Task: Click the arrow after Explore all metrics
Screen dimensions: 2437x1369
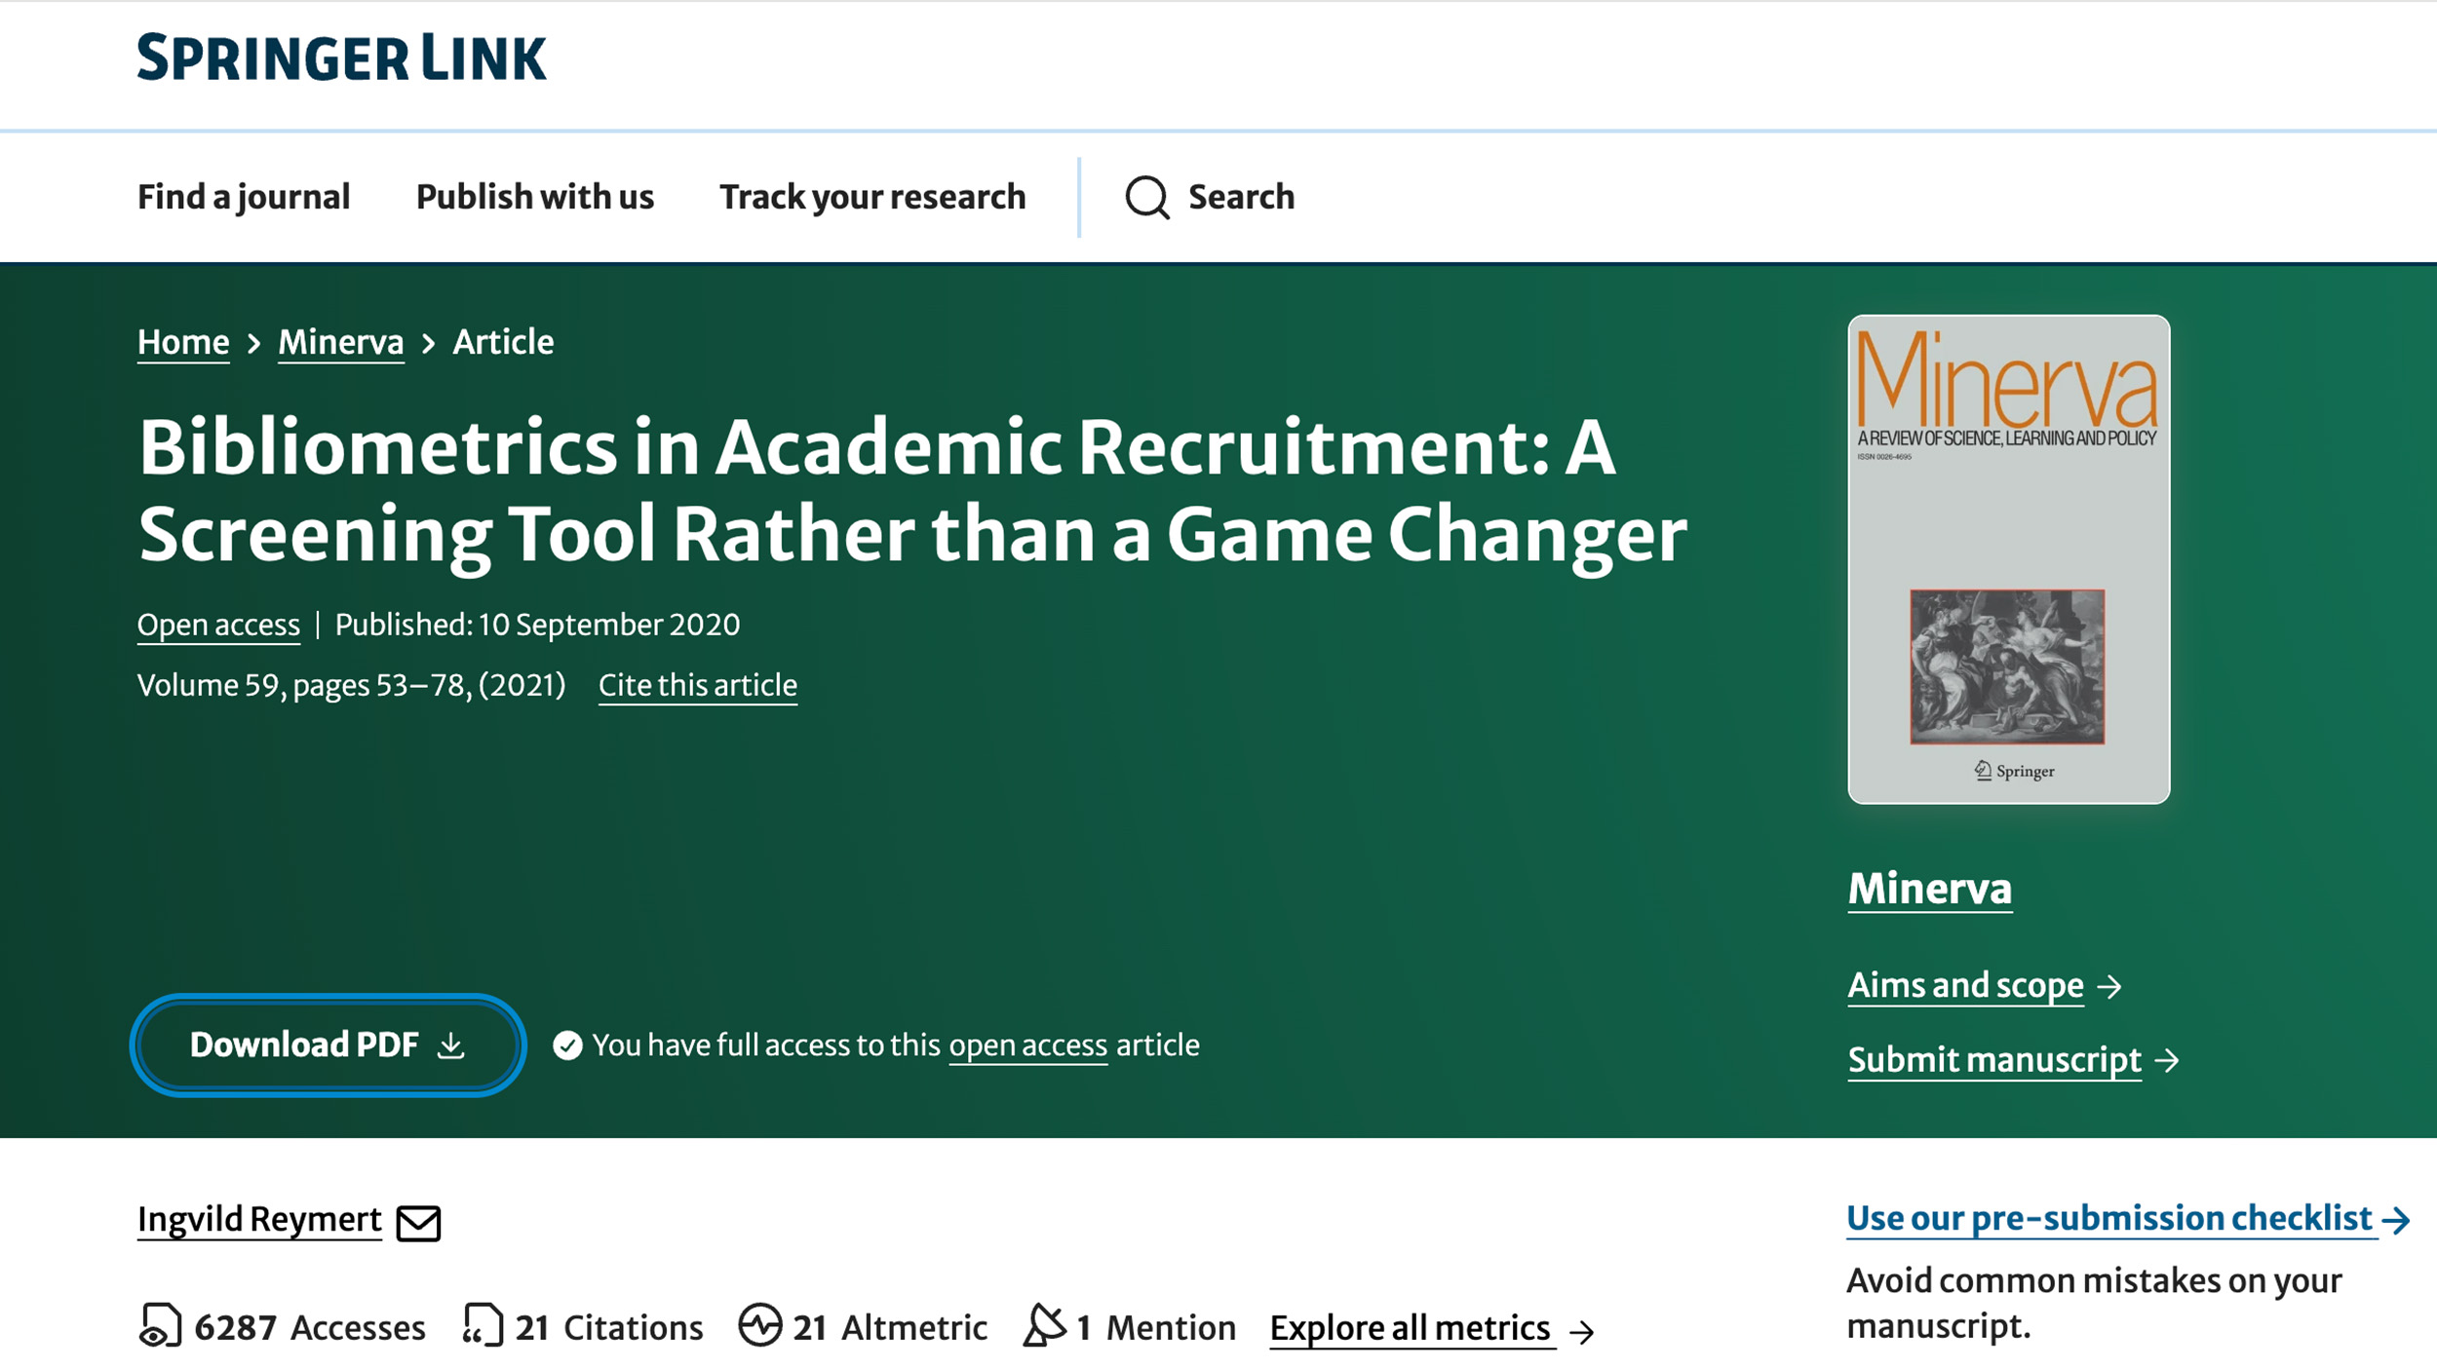Action: coord(1582,1331)
